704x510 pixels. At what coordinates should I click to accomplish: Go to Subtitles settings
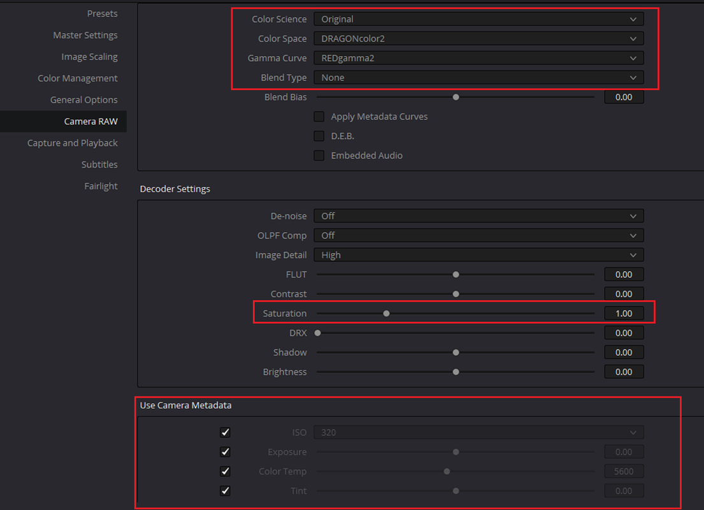coord(99,164)
